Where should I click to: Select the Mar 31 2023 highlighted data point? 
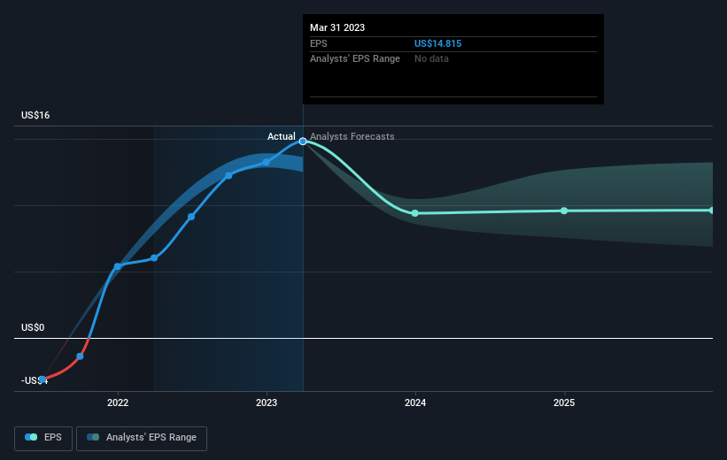click(x=303, y=142)
